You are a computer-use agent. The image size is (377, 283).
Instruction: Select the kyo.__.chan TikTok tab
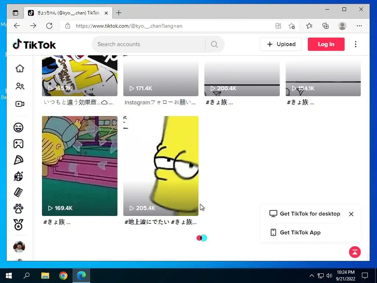pyautogui.click(x=68, y=13)
